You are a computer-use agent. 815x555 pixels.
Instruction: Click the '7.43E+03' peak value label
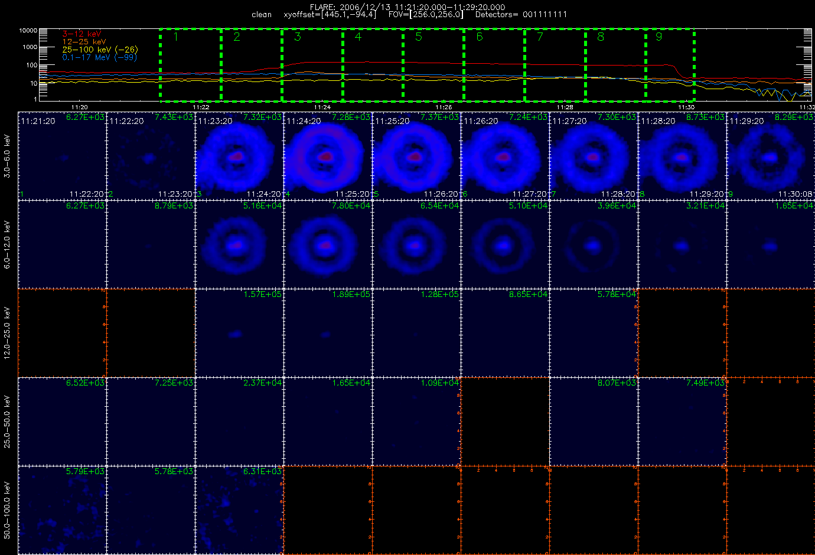(x=174, y=117)
